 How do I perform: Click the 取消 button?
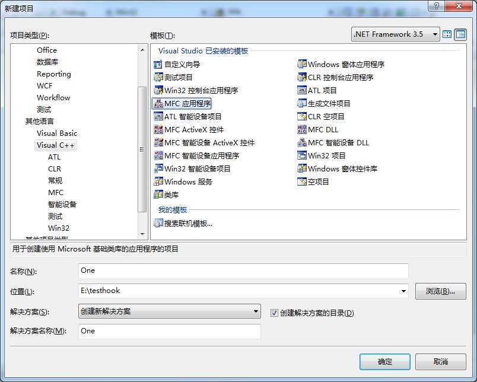[440, 362]
